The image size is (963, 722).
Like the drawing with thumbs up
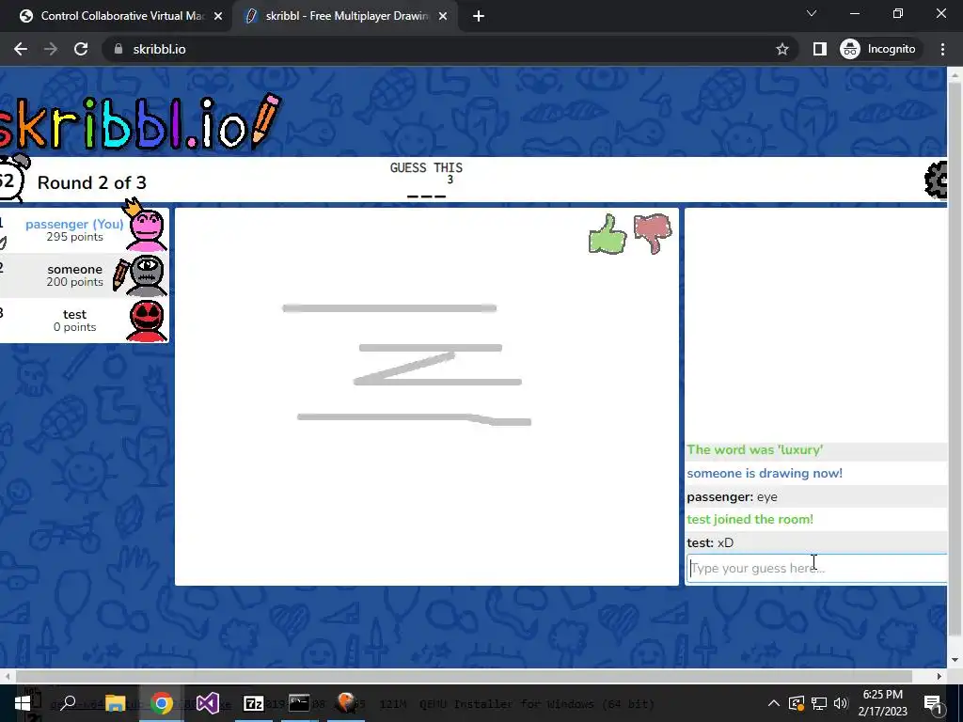608,234
